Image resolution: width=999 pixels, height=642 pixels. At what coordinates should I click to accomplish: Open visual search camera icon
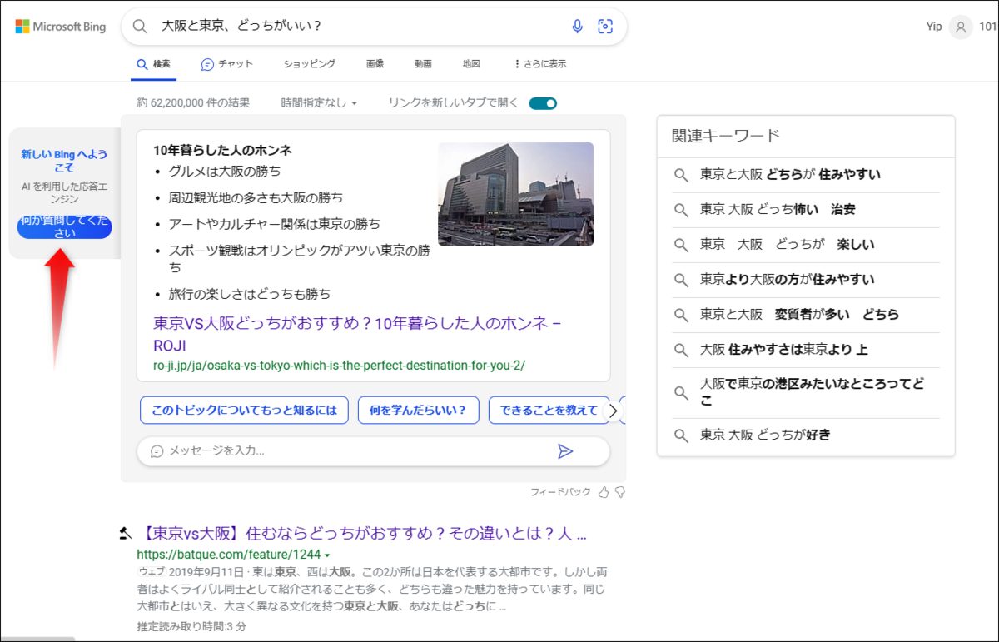pyautogui.click(x=605, y=27)
